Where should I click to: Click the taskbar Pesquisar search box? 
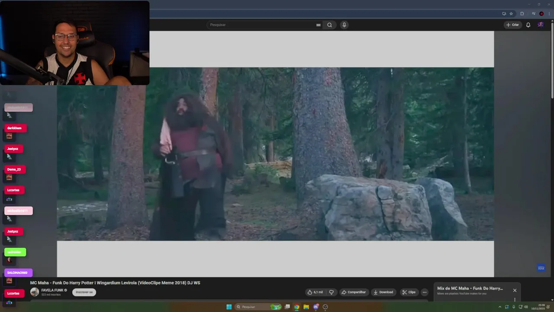(258, 307)
